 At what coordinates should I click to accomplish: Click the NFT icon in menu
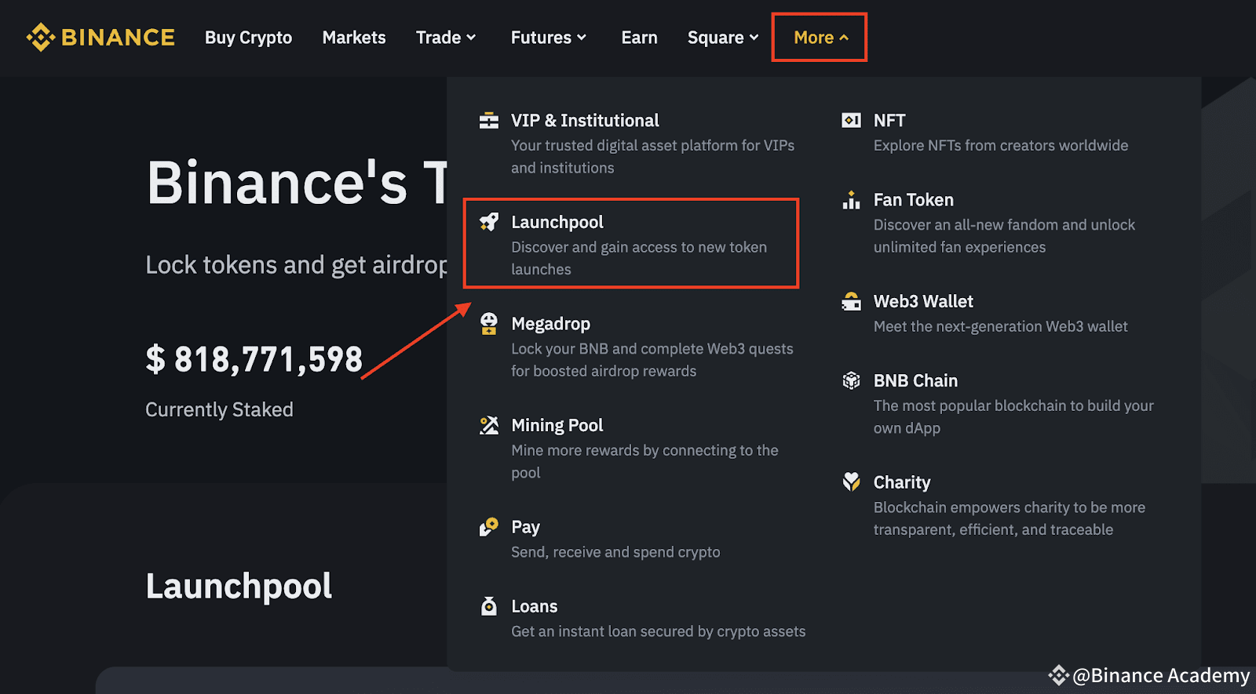(x=851, y=120)
